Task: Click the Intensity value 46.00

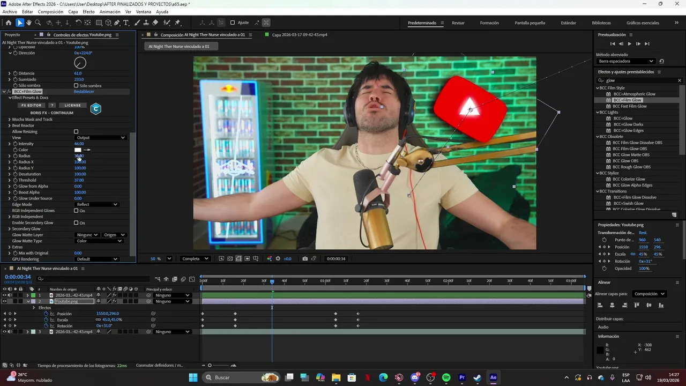Action: pyautogui.click(x=79, y=144)
